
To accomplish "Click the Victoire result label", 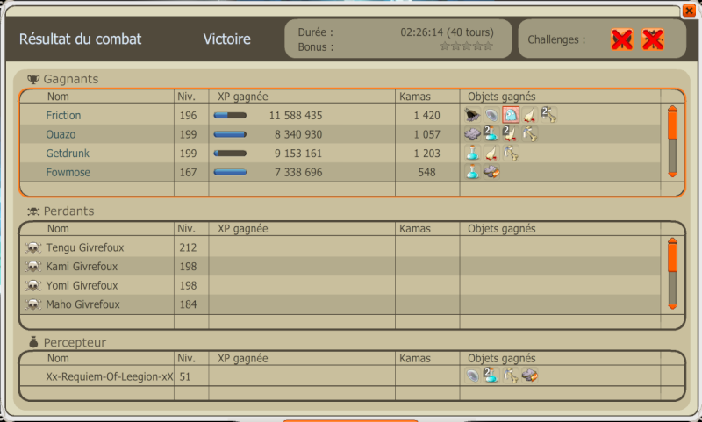I will point(227,39).
